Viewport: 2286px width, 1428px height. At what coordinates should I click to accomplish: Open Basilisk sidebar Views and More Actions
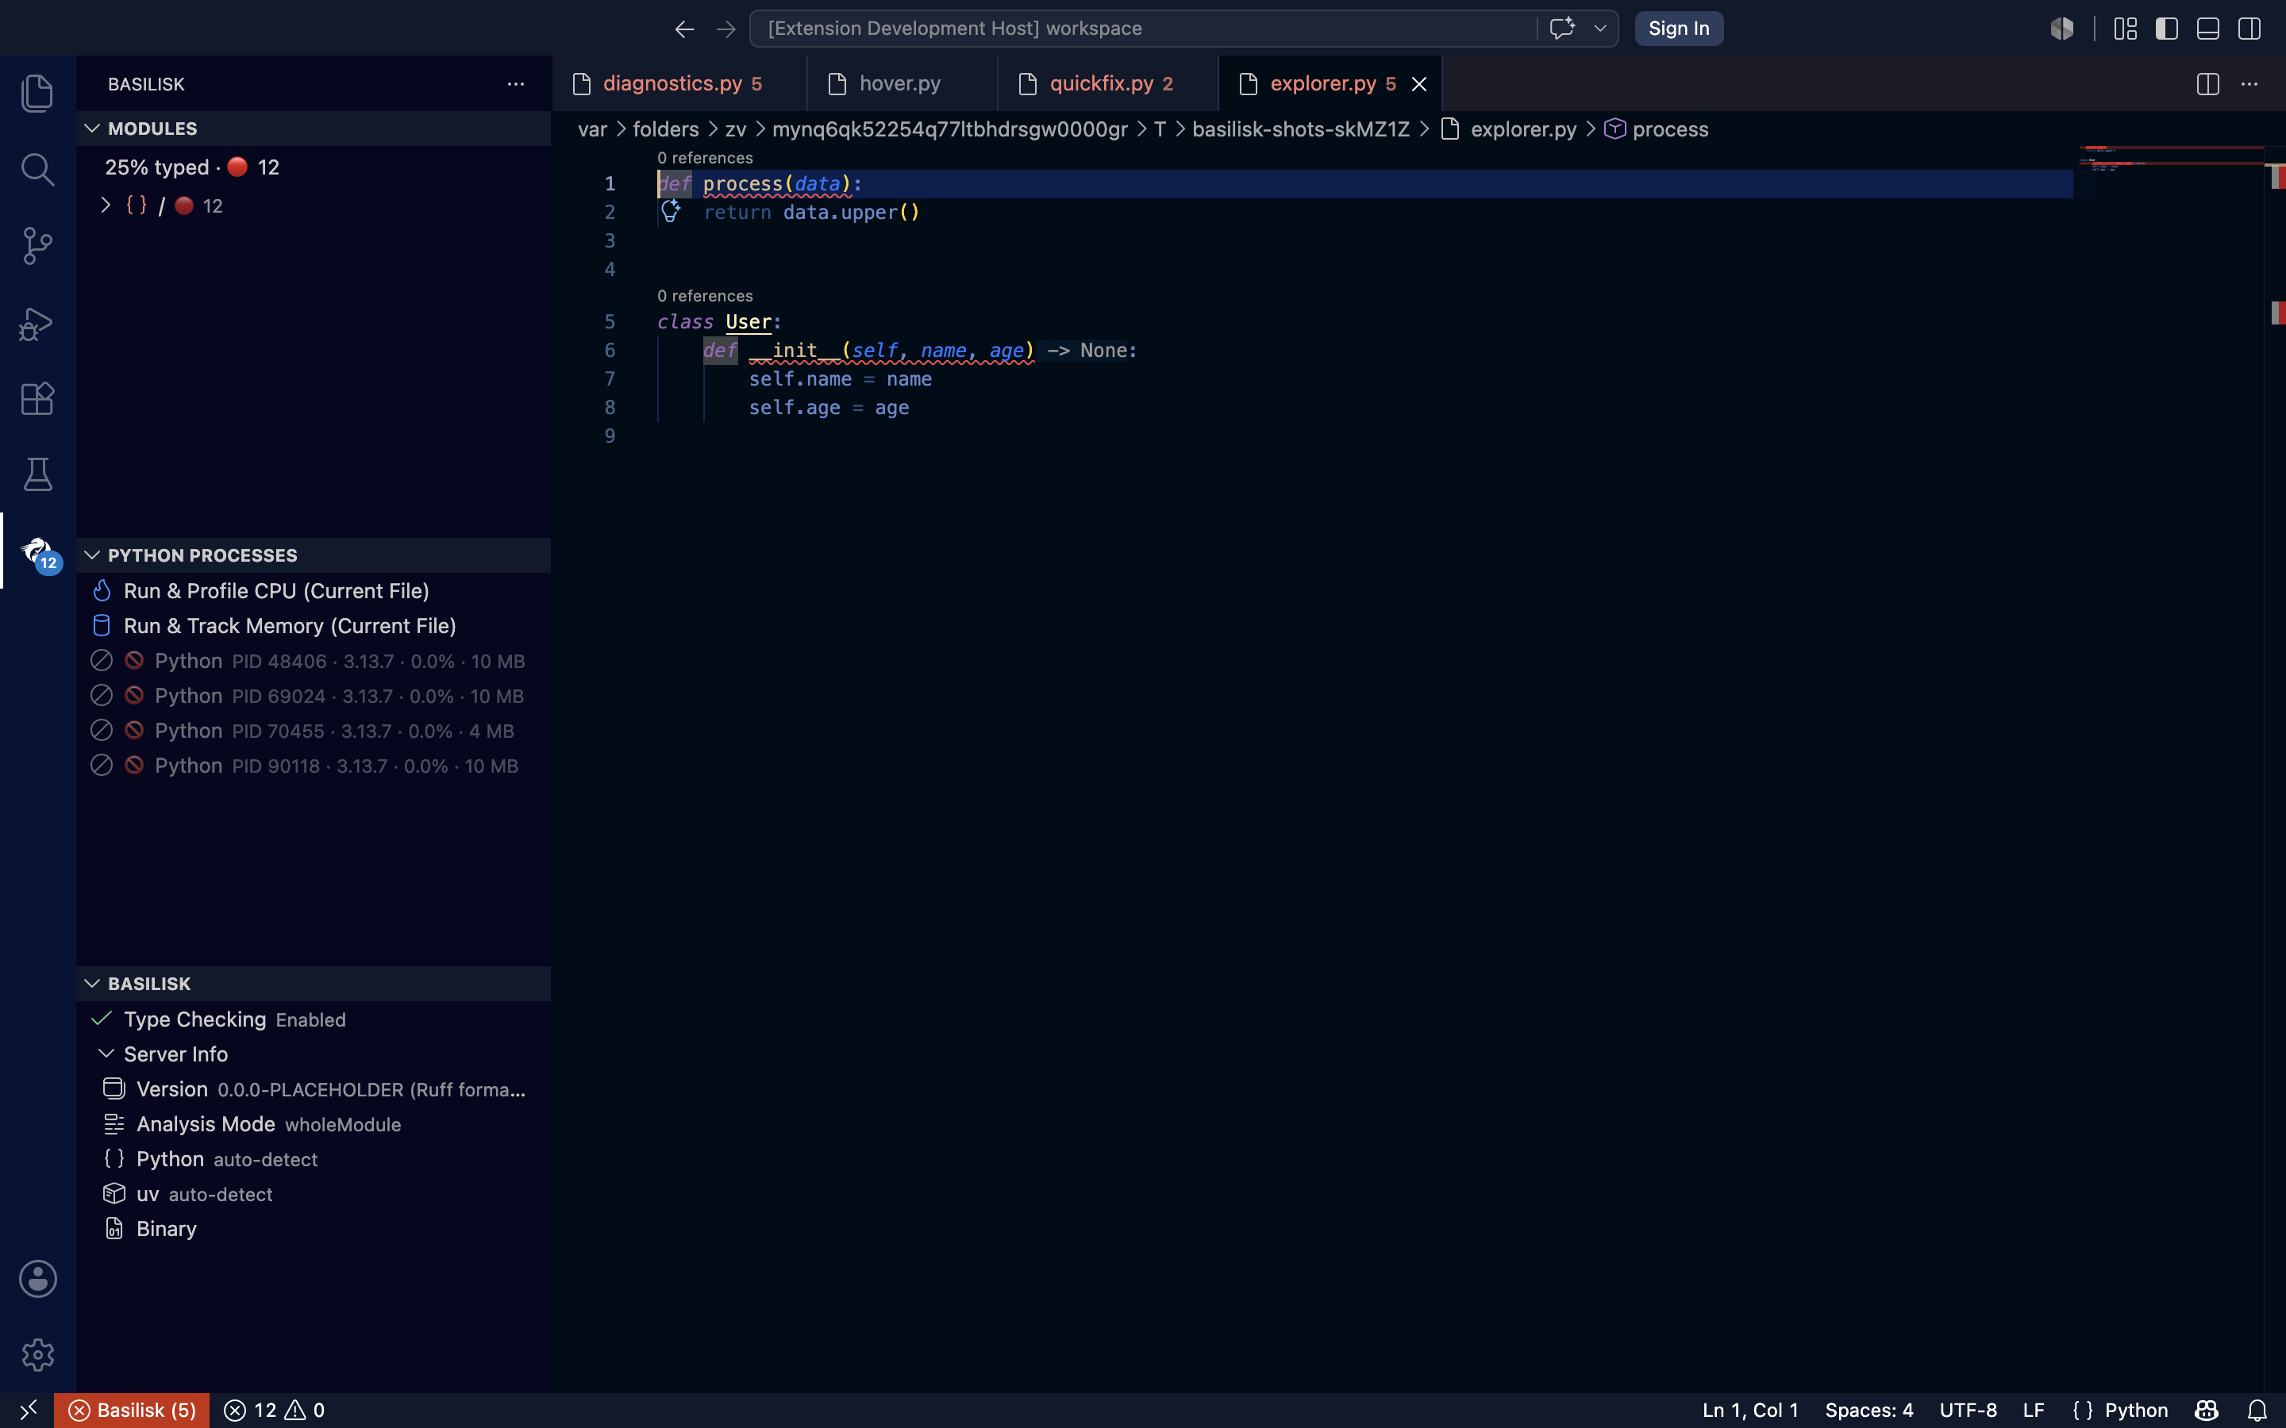(x=516, y=84)
